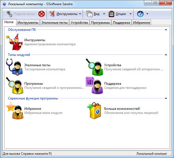
Task: Click the Типы модулей section header
Action: click(x=19, y=55)
